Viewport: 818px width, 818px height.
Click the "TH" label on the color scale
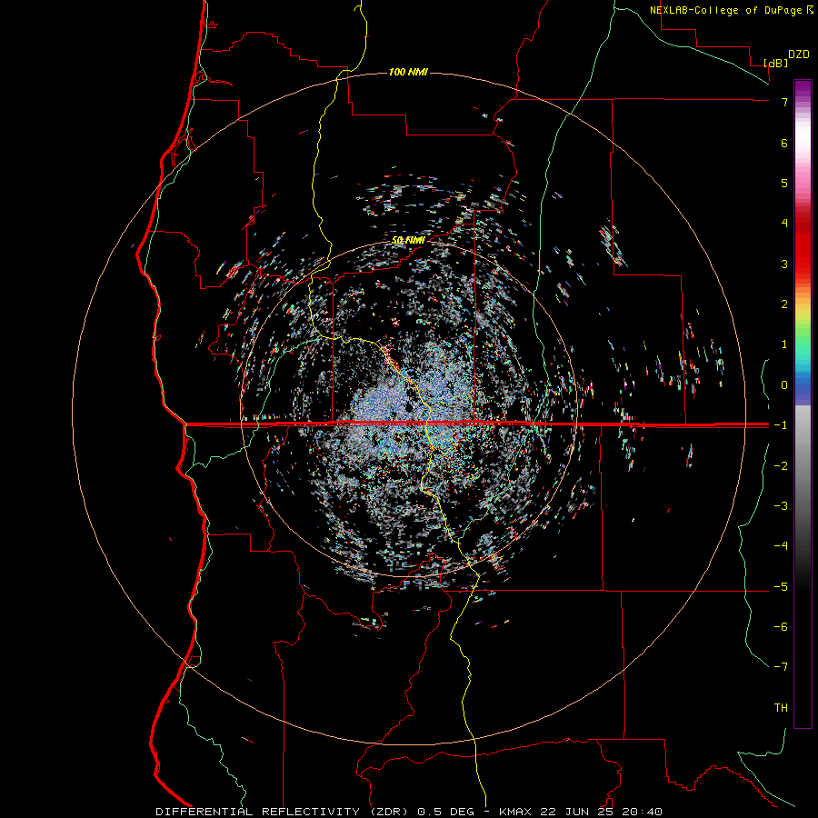point(781,708)
